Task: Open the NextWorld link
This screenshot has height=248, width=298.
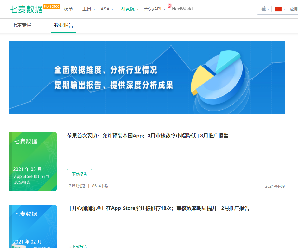Action: click(182, 9)
